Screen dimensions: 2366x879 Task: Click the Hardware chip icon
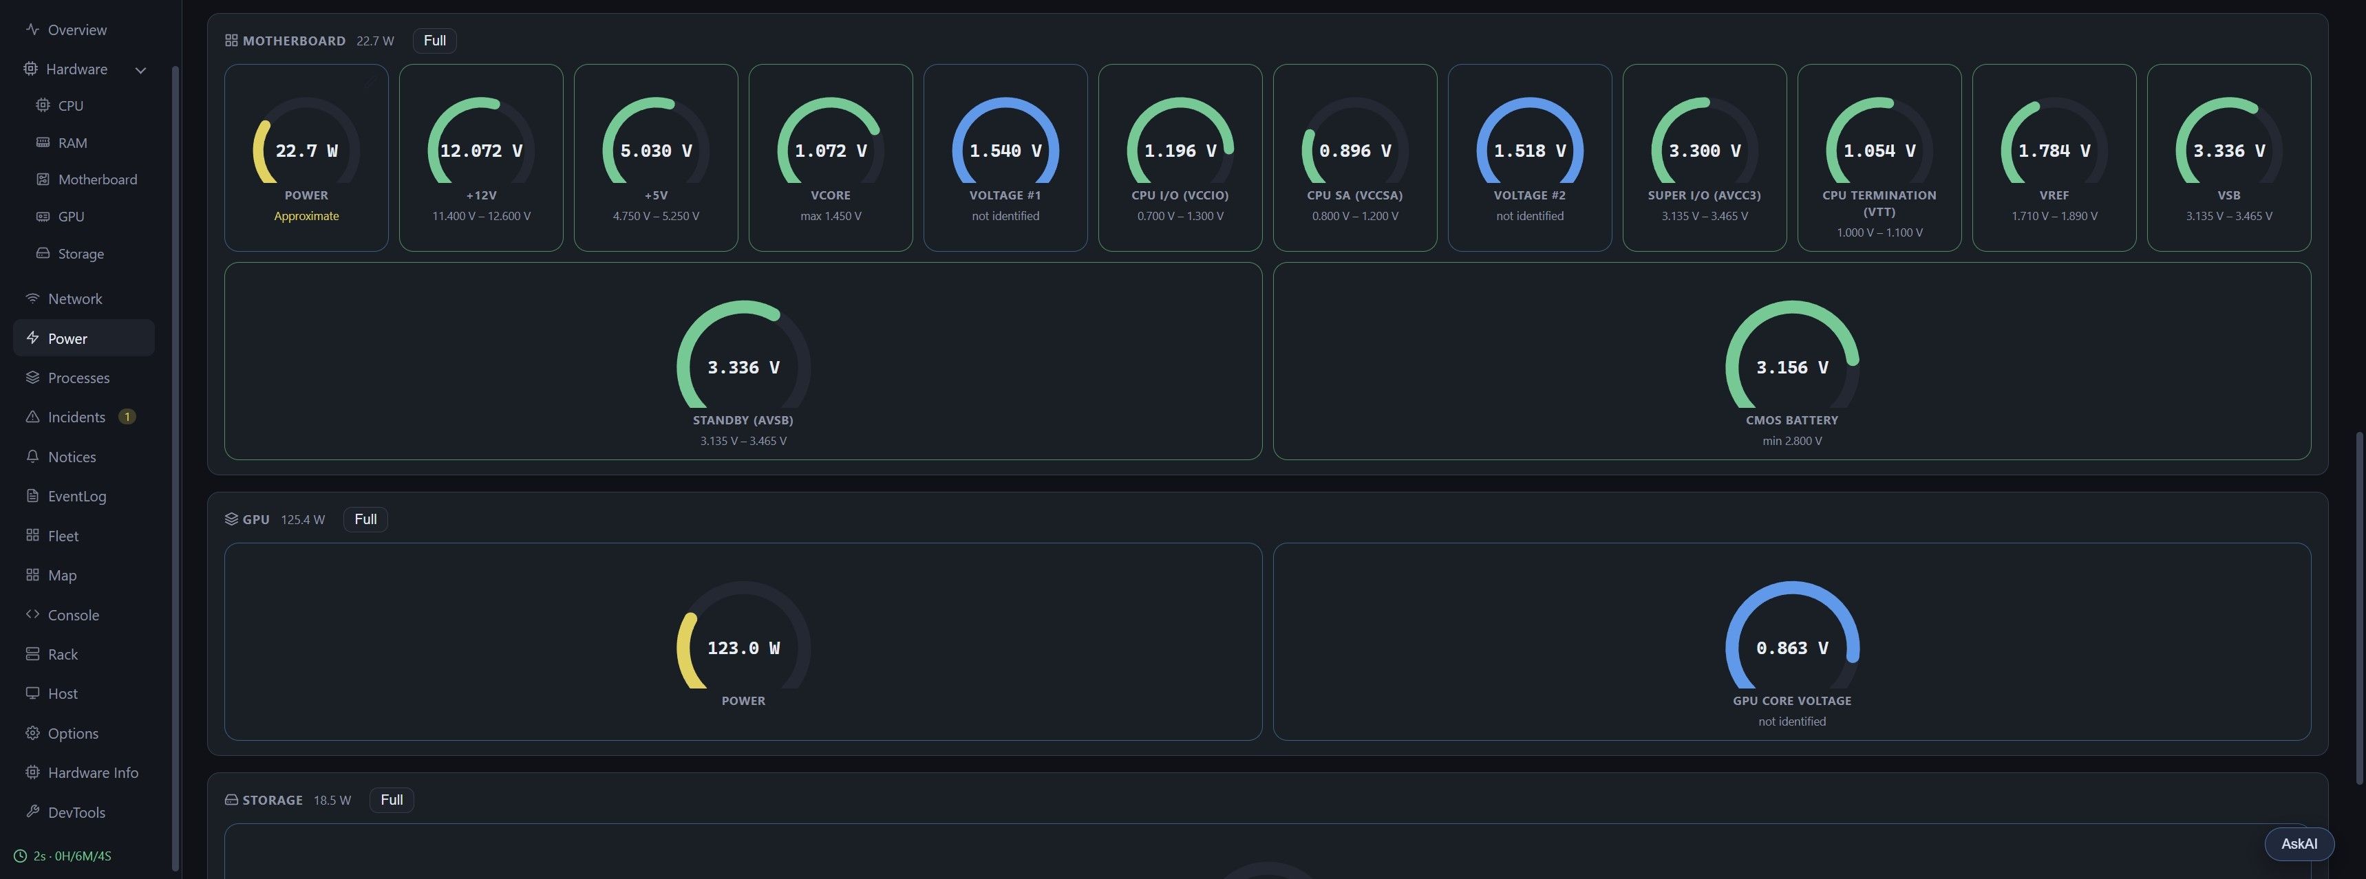30,69
